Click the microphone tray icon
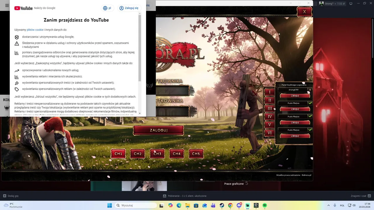This screenshot has height=210, width=374. (335, 205)
